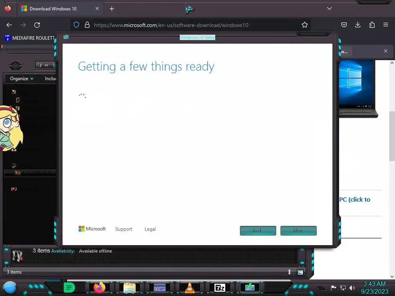Screen dimensions: 395x296
Task: Close the Download Windows 10 tab
Action: (97, 8)
